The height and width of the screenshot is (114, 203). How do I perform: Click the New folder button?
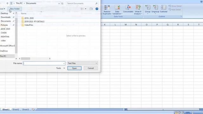(x=15, y=9)
